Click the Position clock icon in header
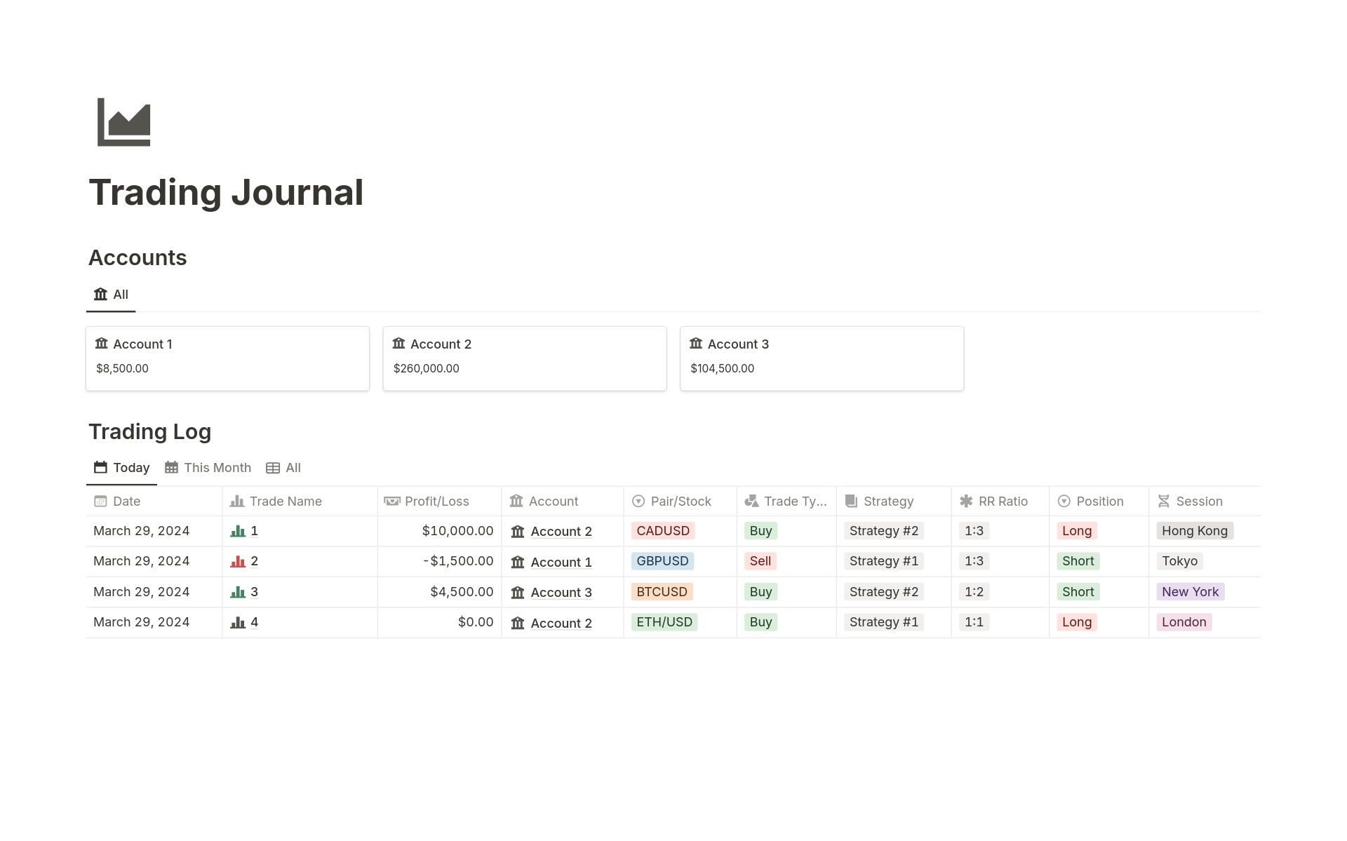This screenshot has width=1347, height=841. [1063, 501]
